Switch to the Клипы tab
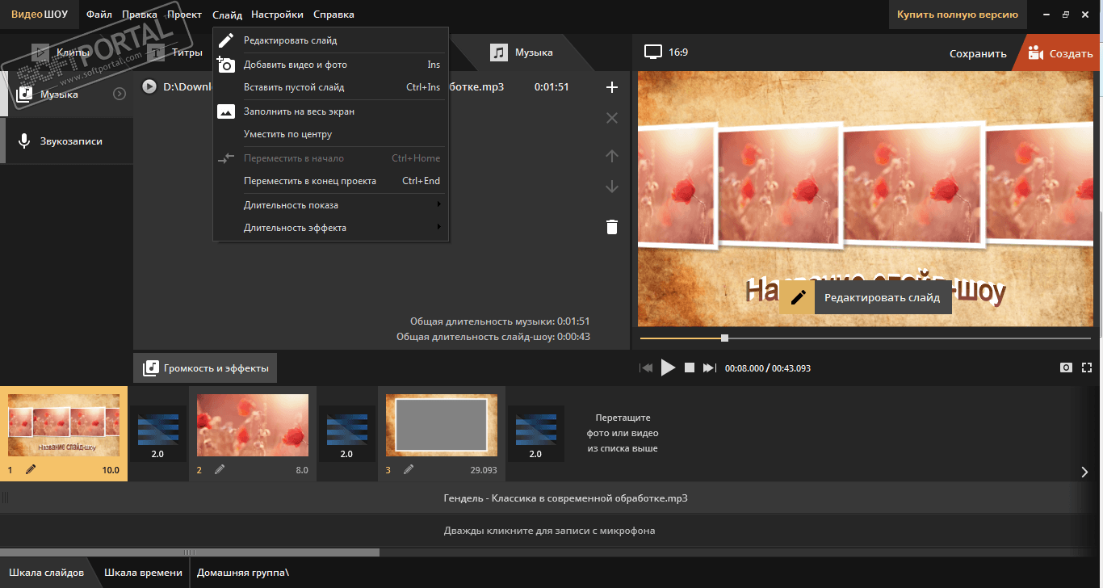Screen dimensions: 1103x588 [61, 52]
